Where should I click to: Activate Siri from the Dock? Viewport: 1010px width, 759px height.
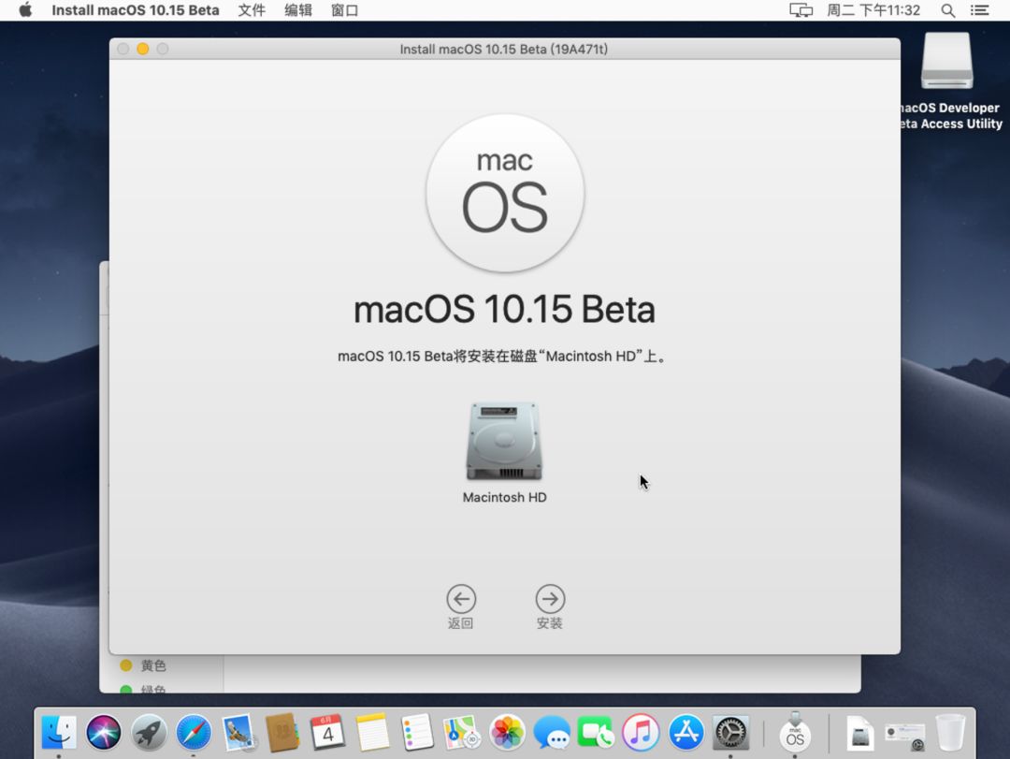(x=103, y=733)
